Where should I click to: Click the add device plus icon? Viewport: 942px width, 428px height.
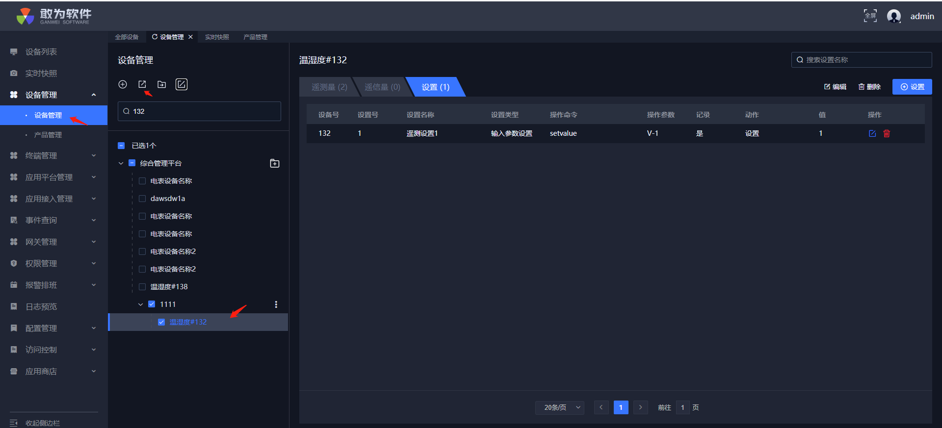pos(123,84)
